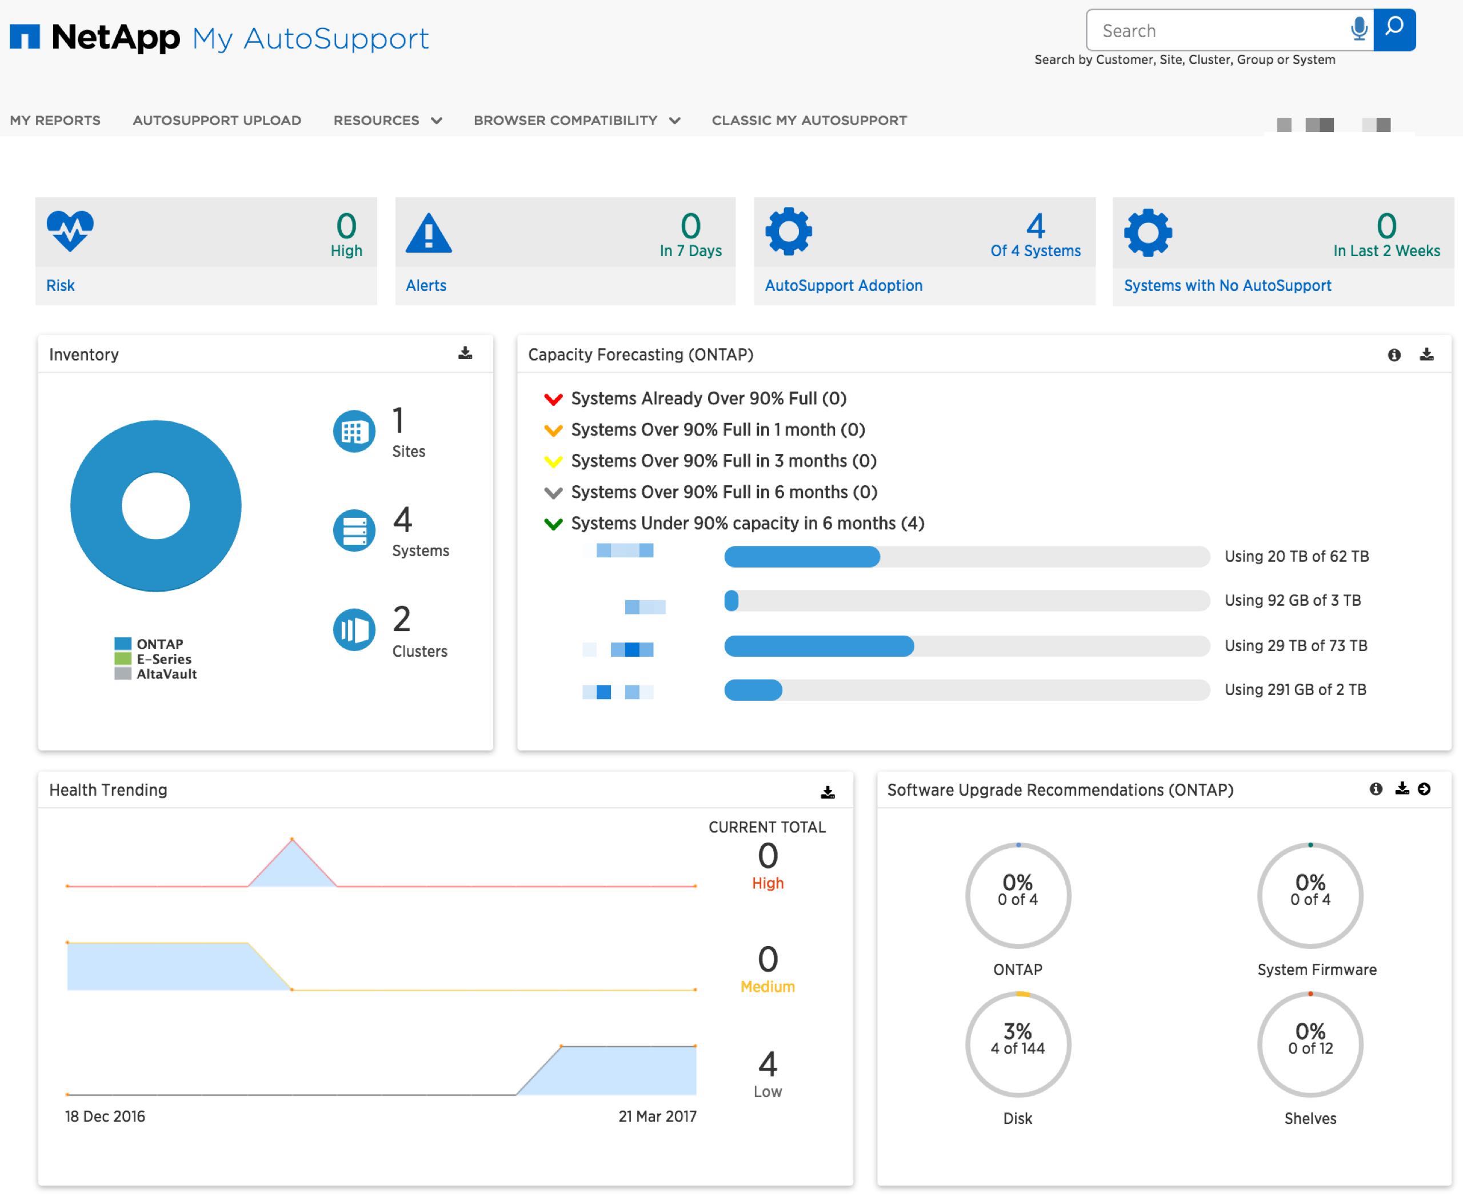Download the Capacity Forecasting report

(x=1426, y=354)
